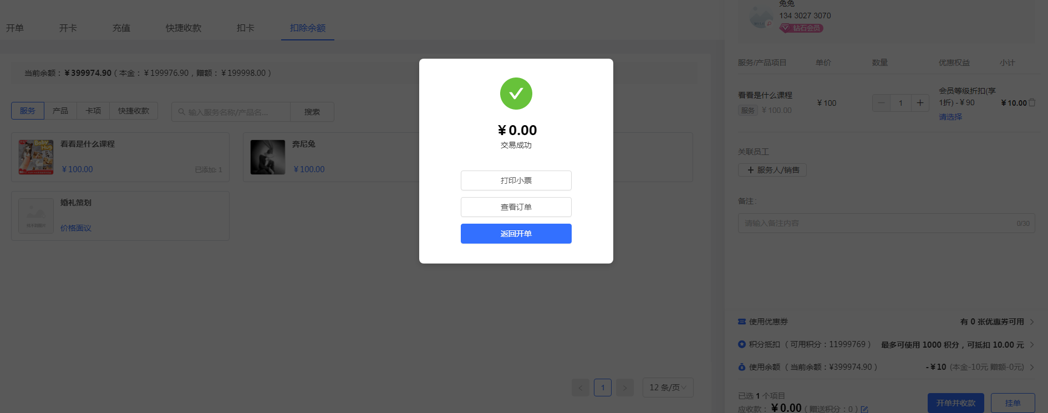Click the 使用余额 money bag icon
This screenshot has height=413, width=1048.
pyautogui.click(x=742, y=367)
